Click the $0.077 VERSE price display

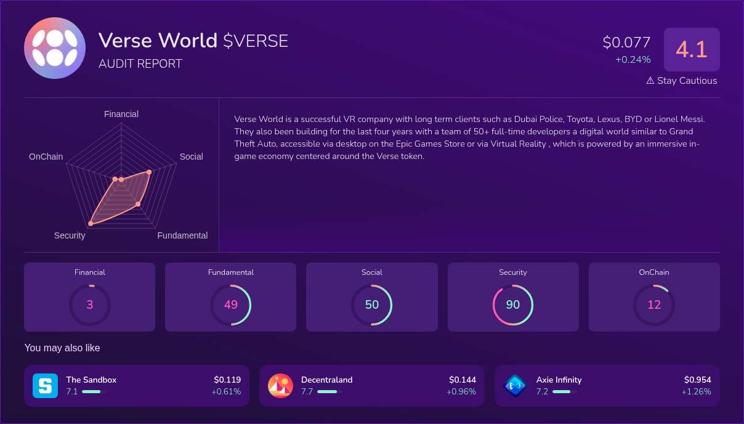point(626,43)
